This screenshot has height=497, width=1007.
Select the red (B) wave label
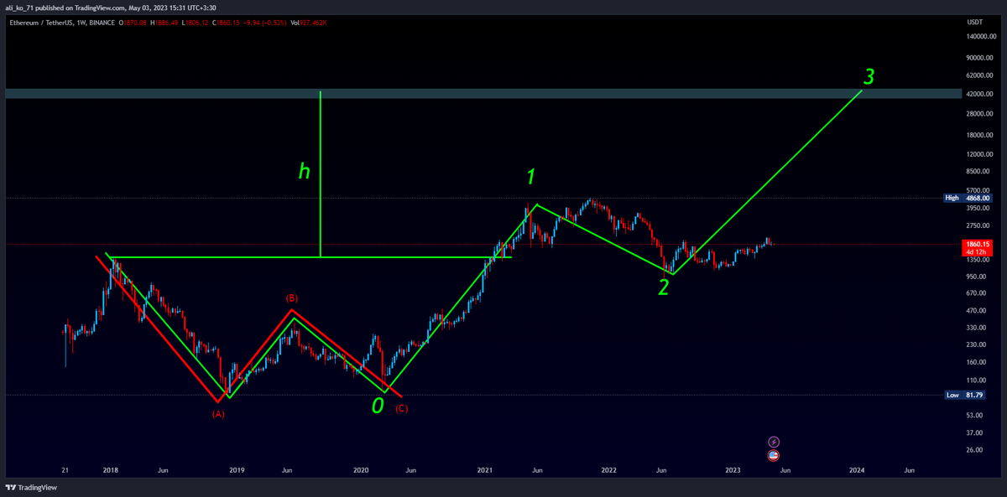[x=291, y=298]
